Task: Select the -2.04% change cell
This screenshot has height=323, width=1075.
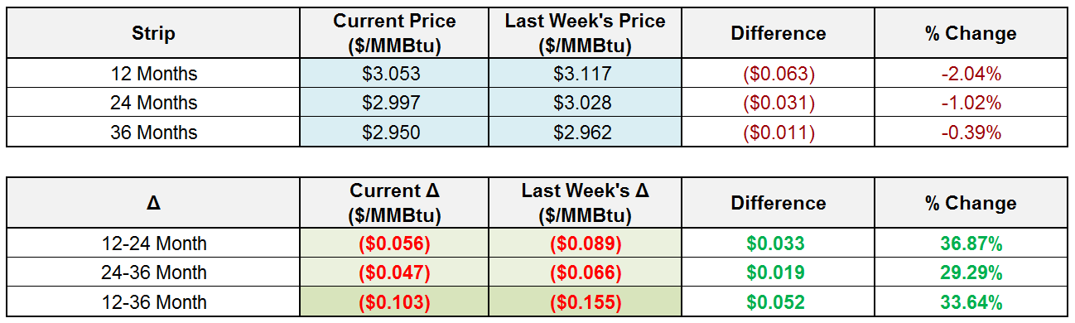Action: coord(971,74)
